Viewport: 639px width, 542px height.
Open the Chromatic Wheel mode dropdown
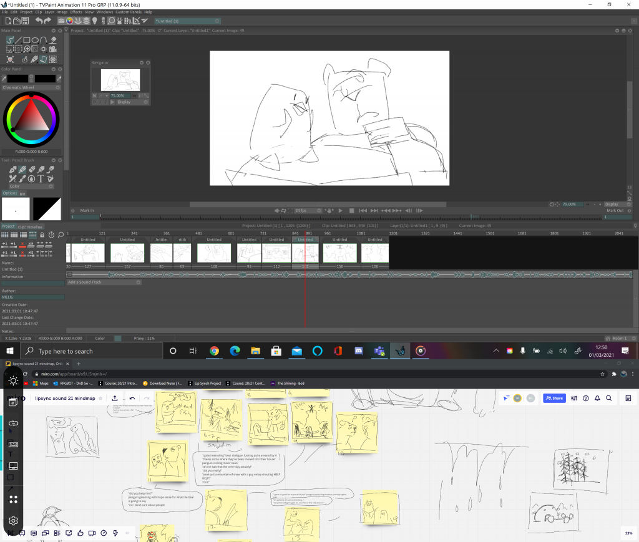(x=31, y=87)
